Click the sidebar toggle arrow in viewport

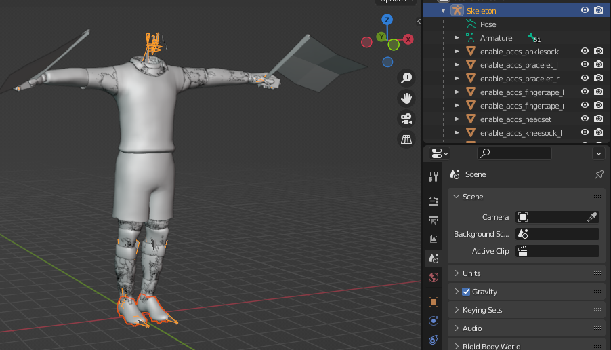(x=419, y=22)
